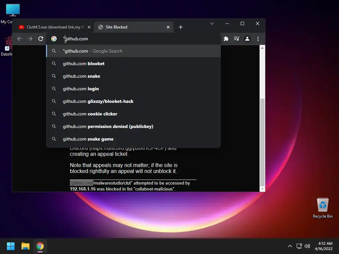Pick the permission denied (publickey) suggestion

coord(134,126)
